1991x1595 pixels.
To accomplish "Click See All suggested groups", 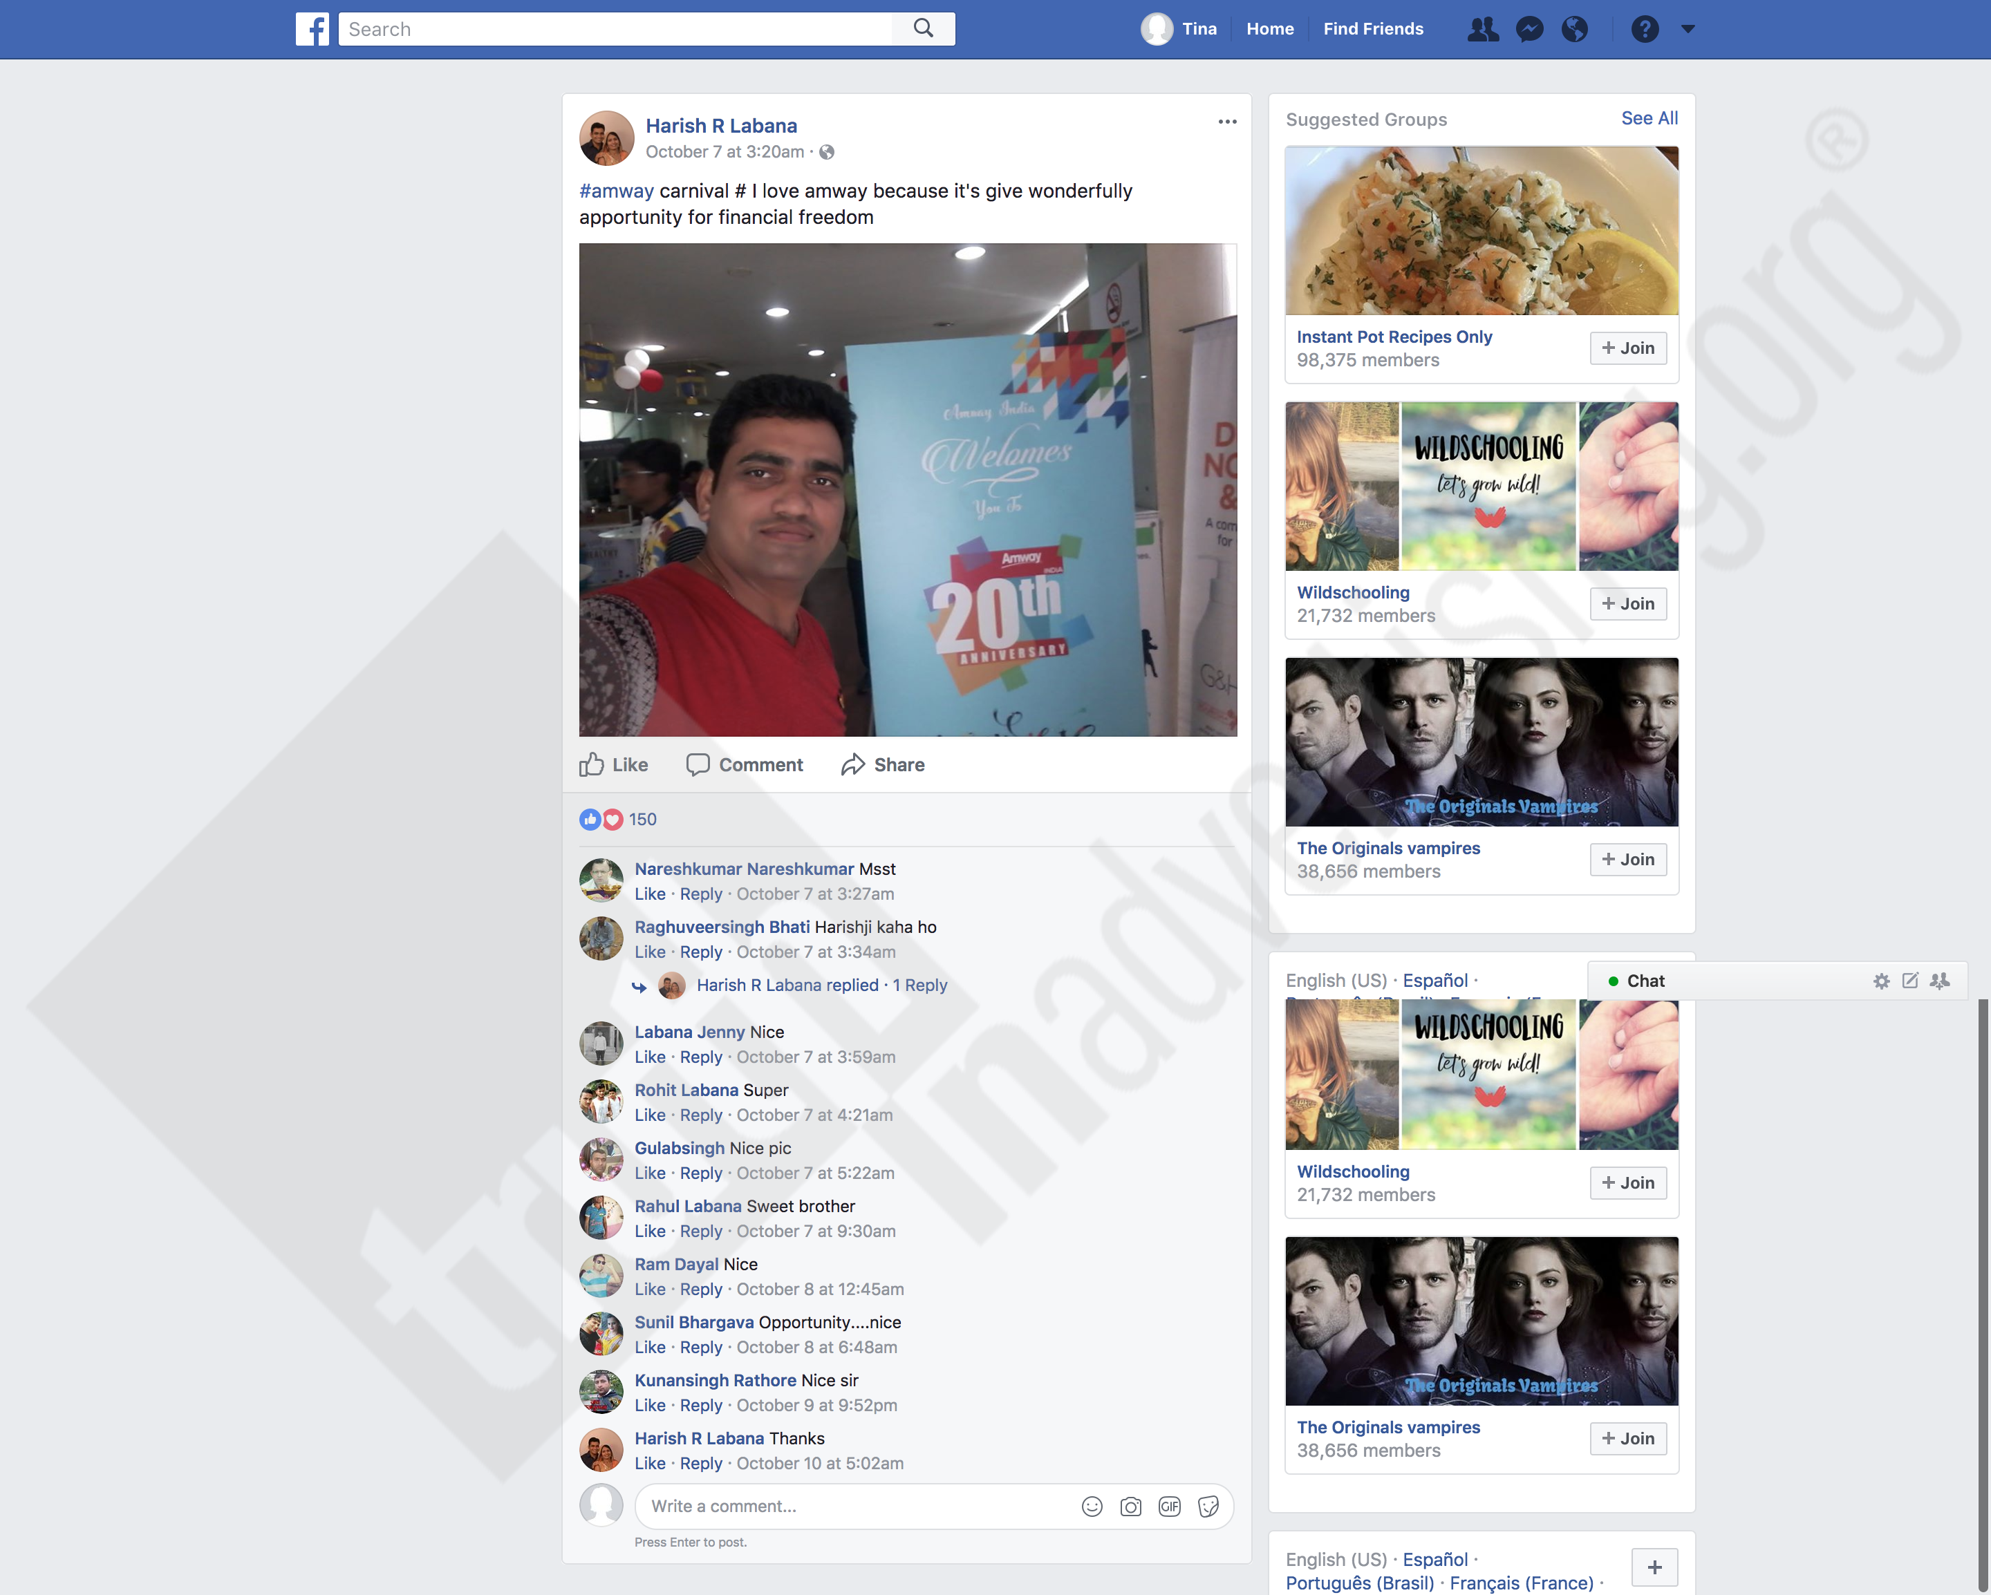I will coord(1649,118).
